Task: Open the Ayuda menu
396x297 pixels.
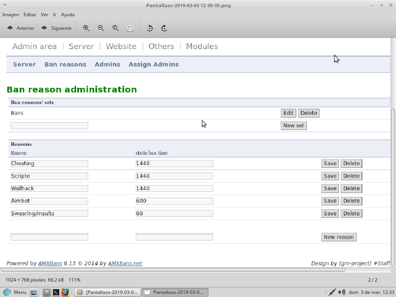Action: click(x=68, y=15)
